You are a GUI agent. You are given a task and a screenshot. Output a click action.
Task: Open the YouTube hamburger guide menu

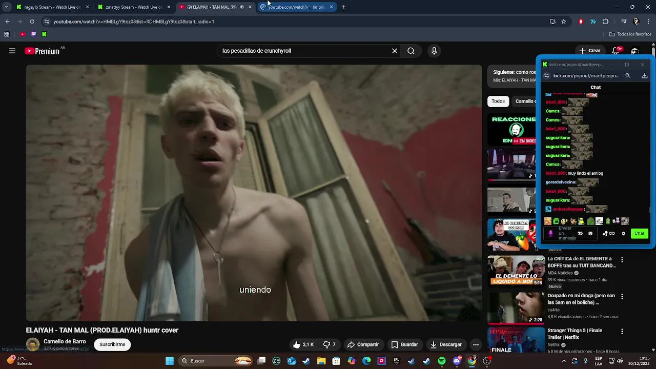tap(12, 51)
